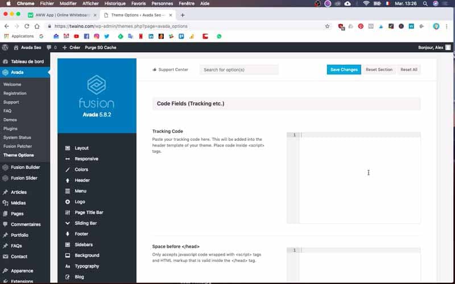
Task: Open the Registration submenu item
Action: click(15, 93)
